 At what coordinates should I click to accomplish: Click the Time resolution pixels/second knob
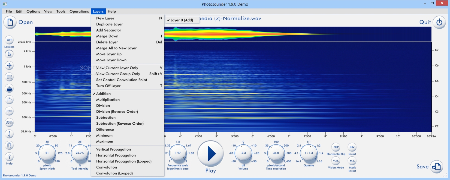276,153
